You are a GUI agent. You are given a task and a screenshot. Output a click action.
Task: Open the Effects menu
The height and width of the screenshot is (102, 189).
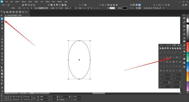pyautogui.click(x=48, y=2)
